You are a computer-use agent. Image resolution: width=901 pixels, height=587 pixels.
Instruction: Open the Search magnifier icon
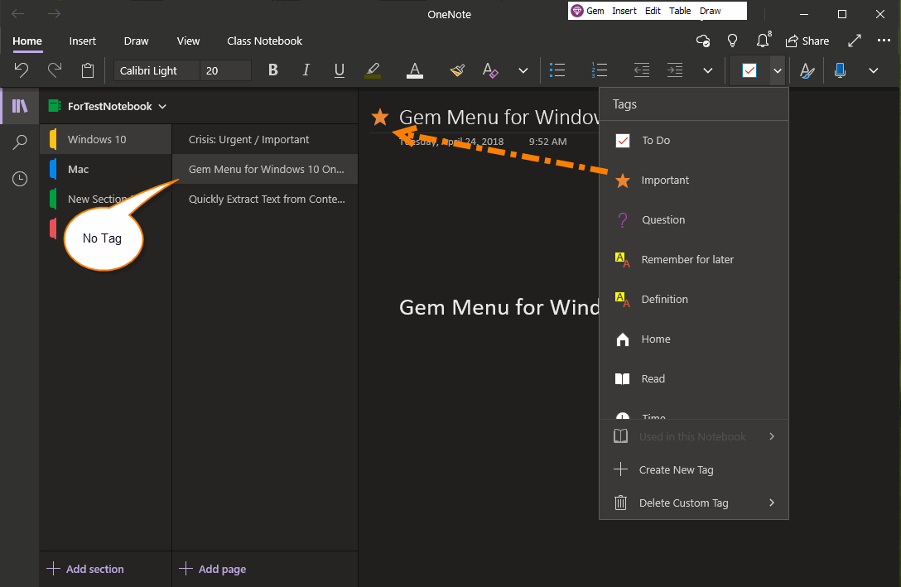pos(20,142)
